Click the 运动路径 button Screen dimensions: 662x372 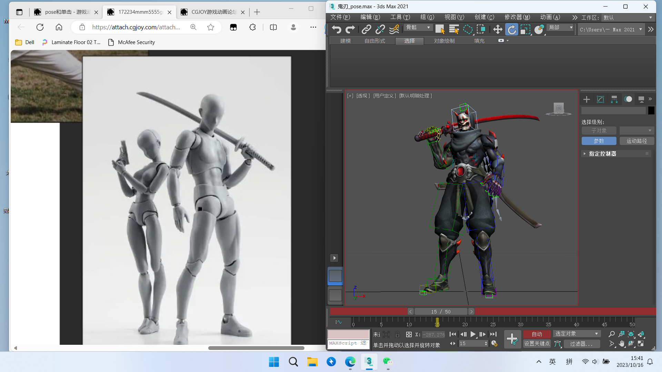[636, 141]
